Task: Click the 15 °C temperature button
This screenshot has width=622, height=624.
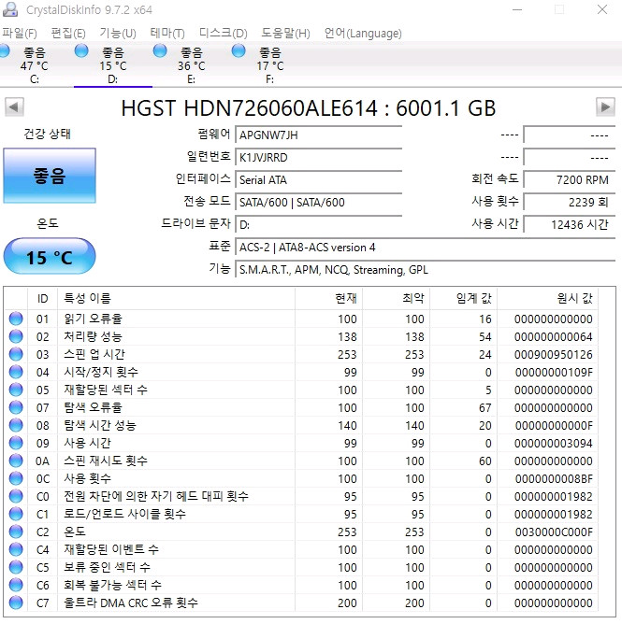Action: pos(50,256)
